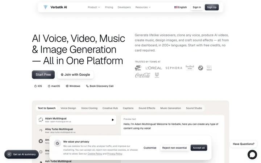Select the Text to Speech tab
This screenshot has width=261, height=163.
pyautogui.click(x=47, y=108)
